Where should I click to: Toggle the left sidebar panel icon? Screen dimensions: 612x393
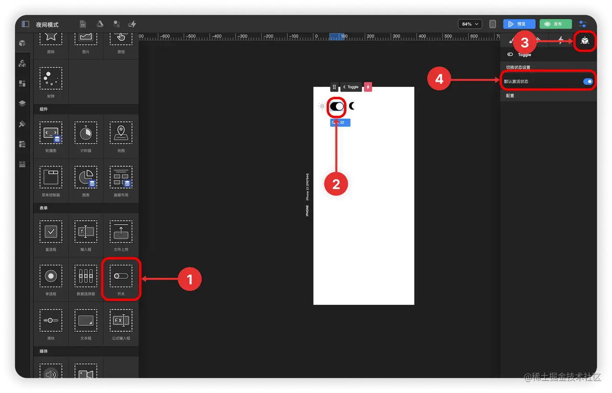click(25, 24)
